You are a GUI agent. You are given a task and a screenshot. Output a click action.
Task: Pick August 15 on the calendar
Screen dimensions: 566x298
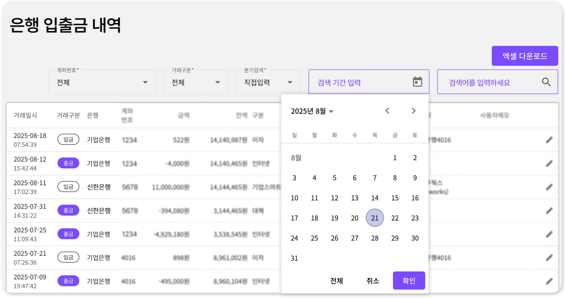click(395, 198)
